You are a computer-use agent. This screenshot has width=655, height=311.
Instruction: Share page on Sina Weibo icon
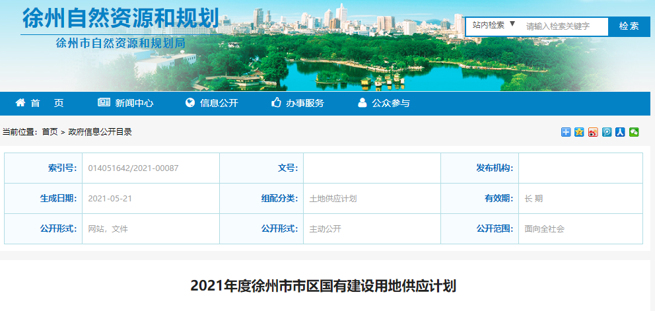593,132
